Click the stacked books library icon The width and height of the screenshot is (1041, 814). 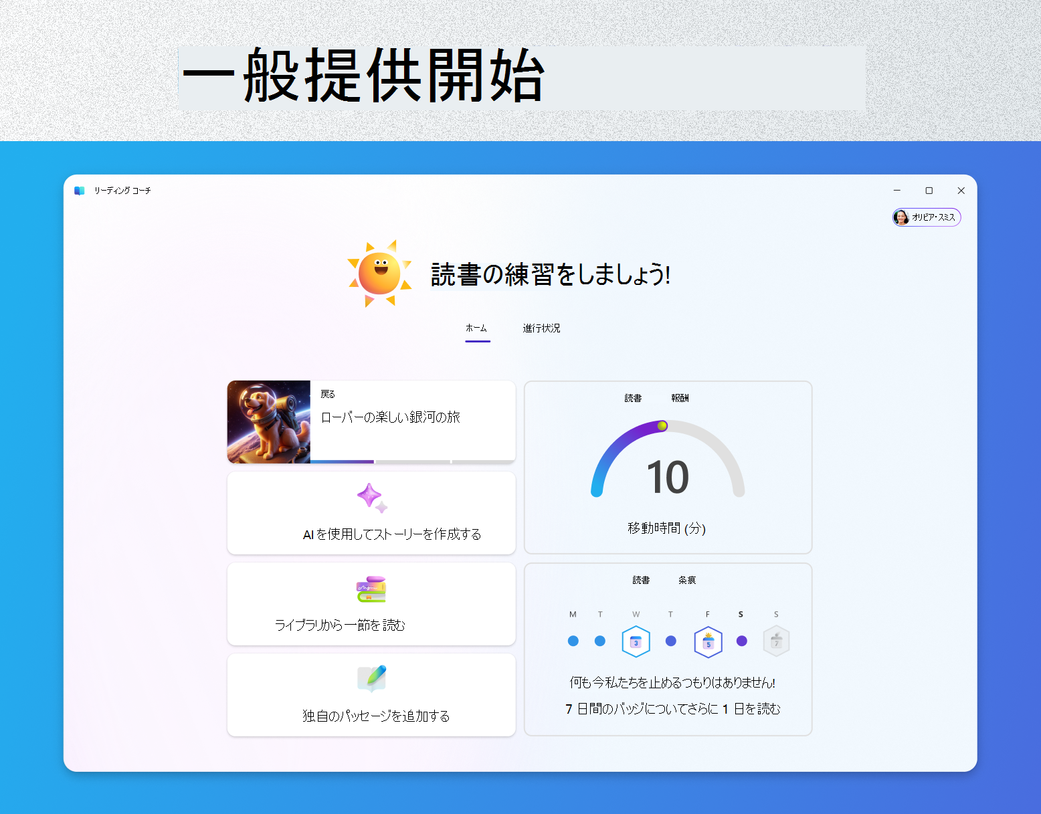[371, 589]
